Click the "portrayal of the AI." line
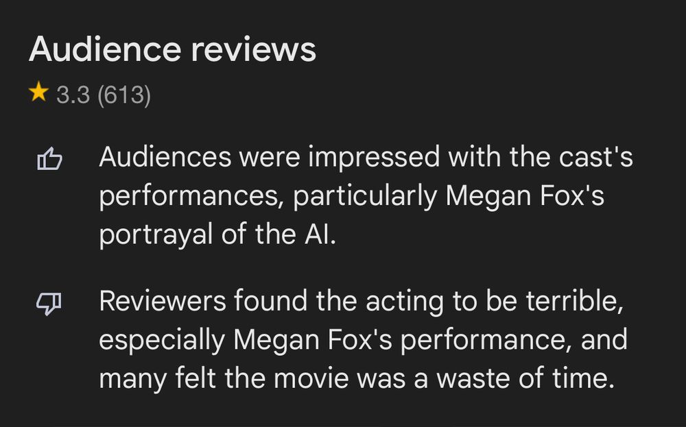 (x=218, y=236)
